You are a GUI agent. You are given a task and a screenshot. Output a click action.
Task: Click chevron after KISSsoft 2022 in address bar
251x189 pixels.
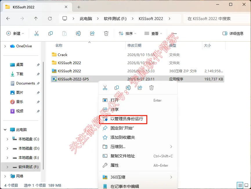tap(169, 19)
